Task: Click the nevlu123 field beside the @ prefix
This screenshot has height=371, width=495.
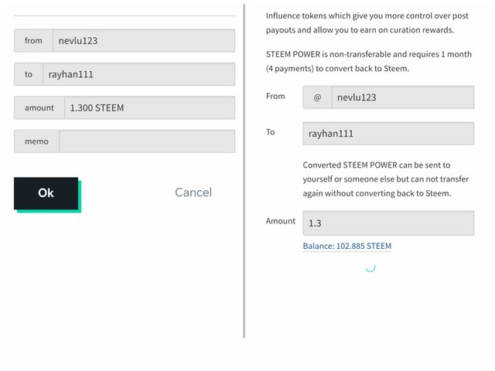Action: [x=402, y=97]
